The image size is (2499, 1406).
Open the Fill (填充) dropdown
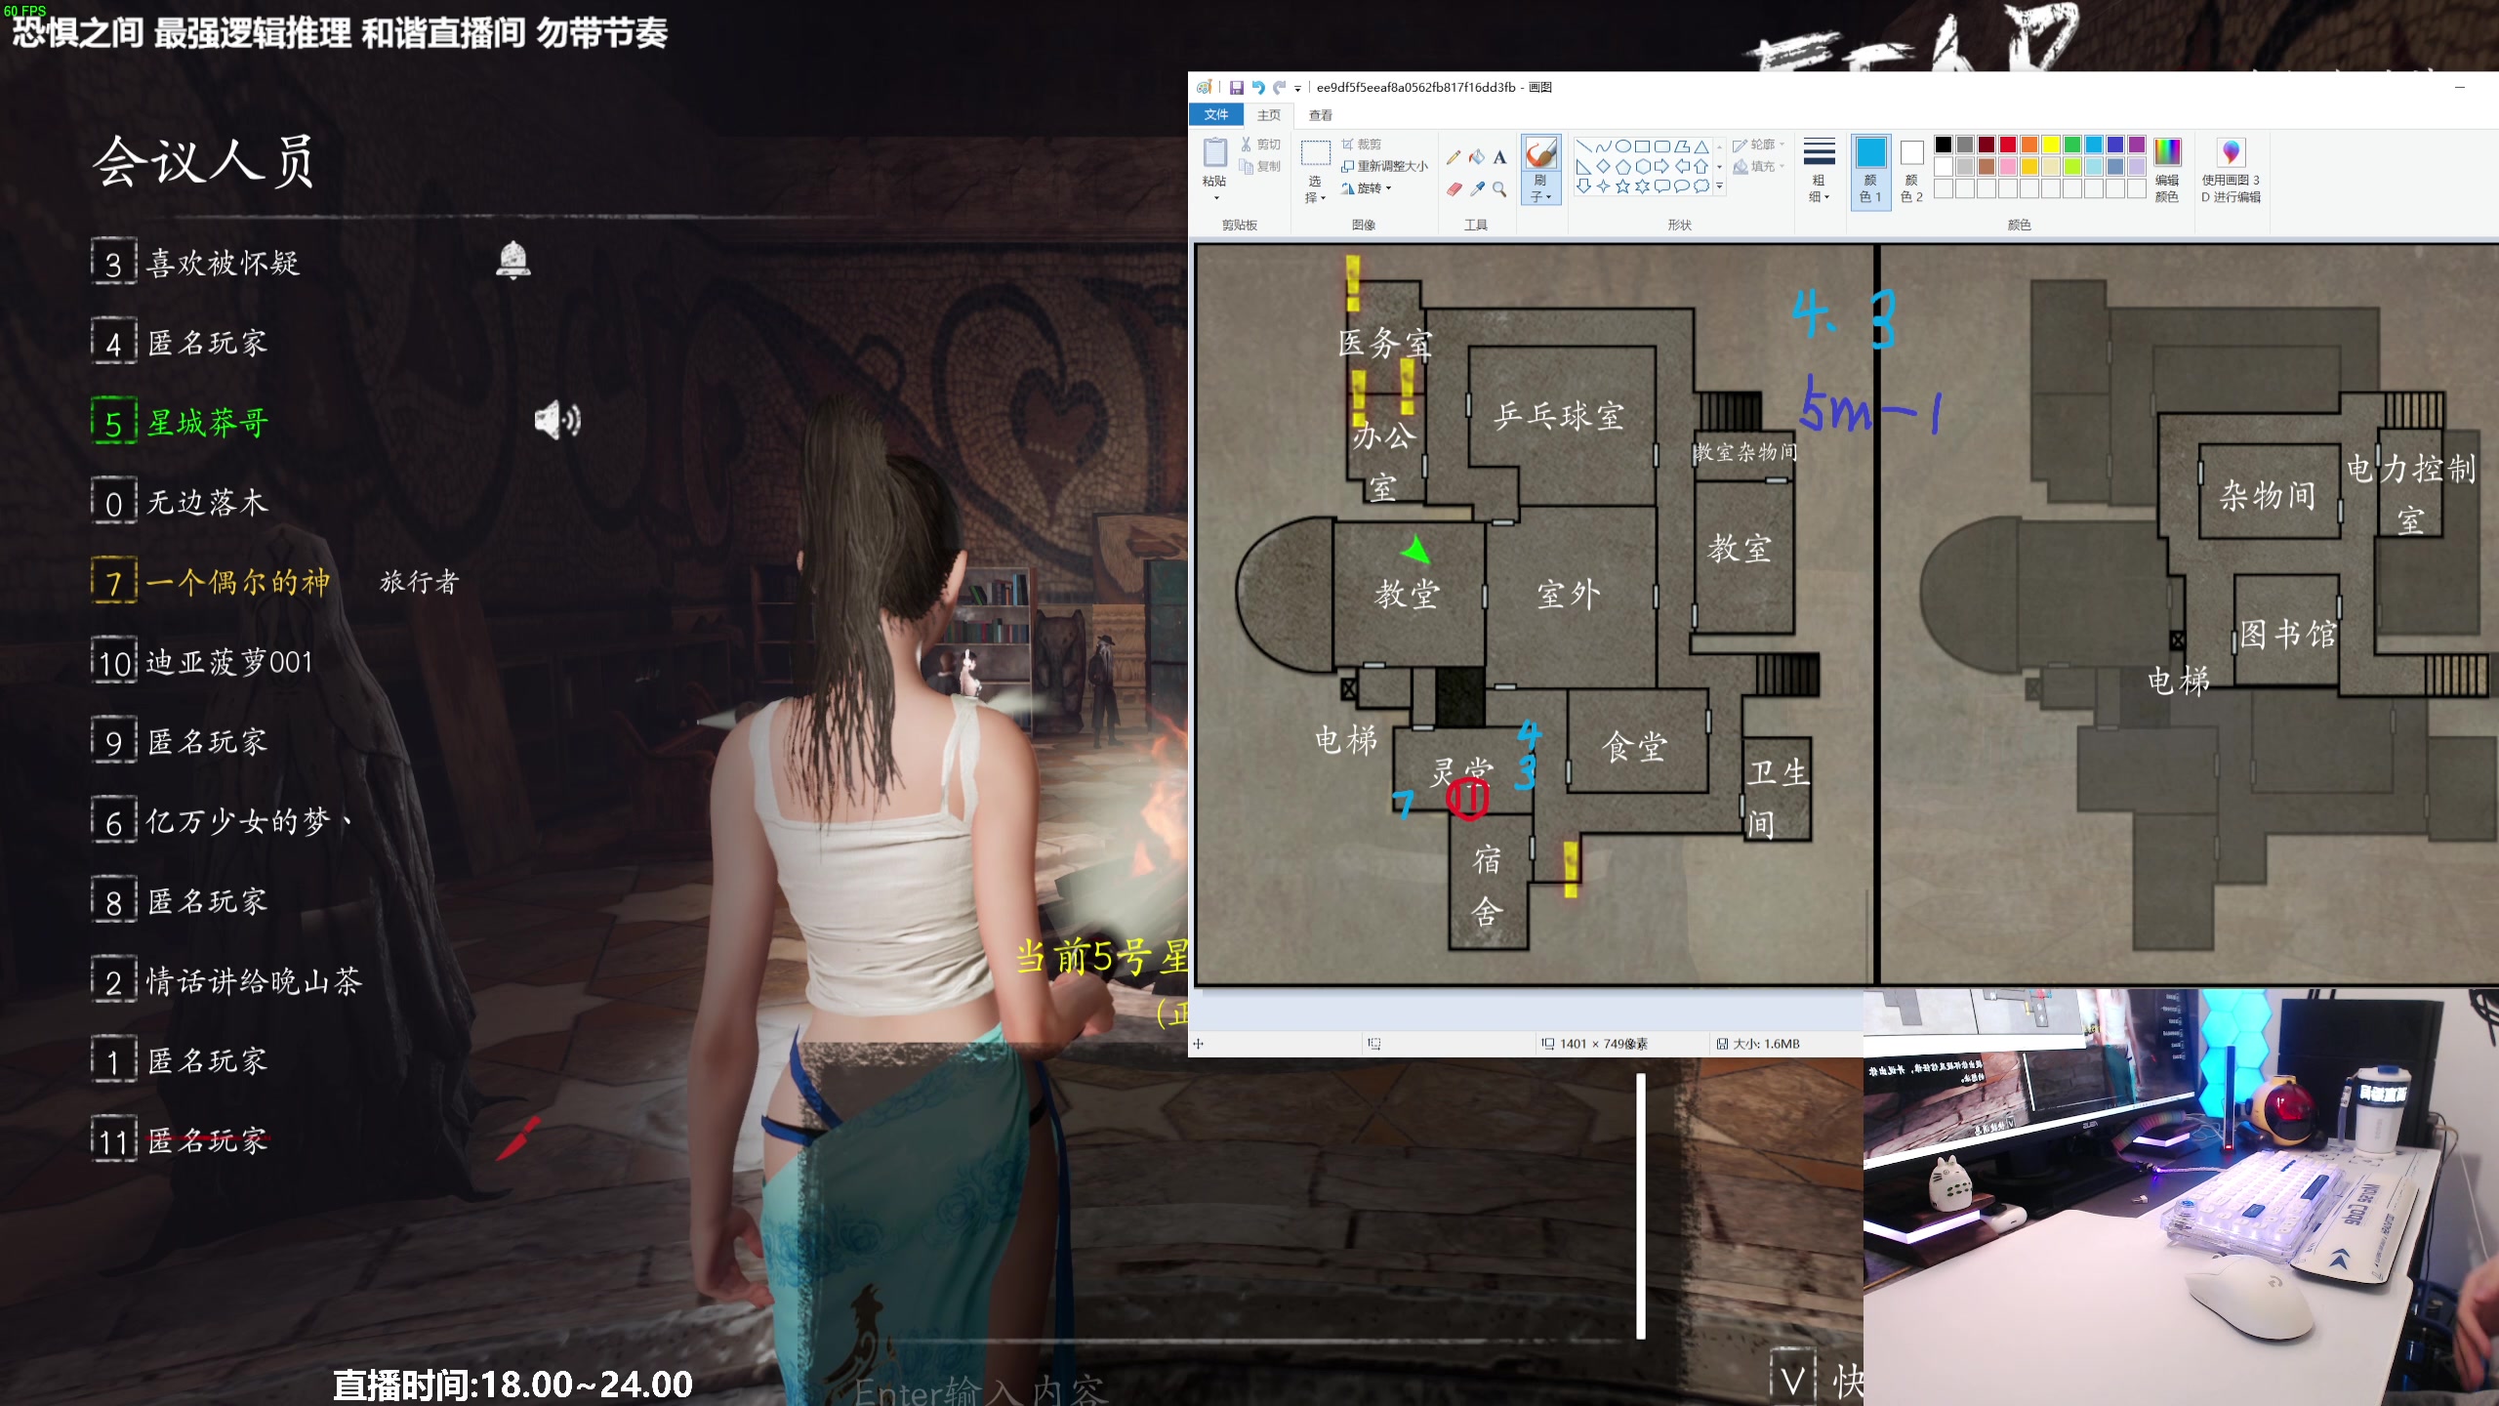pyautogui.click(x=1759, y=167)
